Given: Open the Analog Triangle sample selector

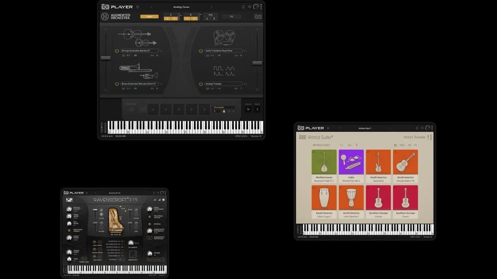Looking at the screenshot, I should coord(223,84).
